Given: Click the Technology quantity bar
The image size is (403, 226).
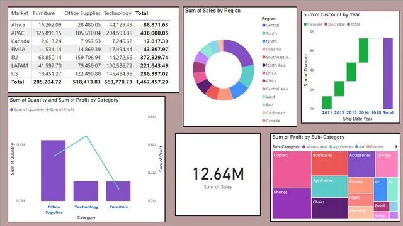Looking at the screenshot, I should [86, 191].
